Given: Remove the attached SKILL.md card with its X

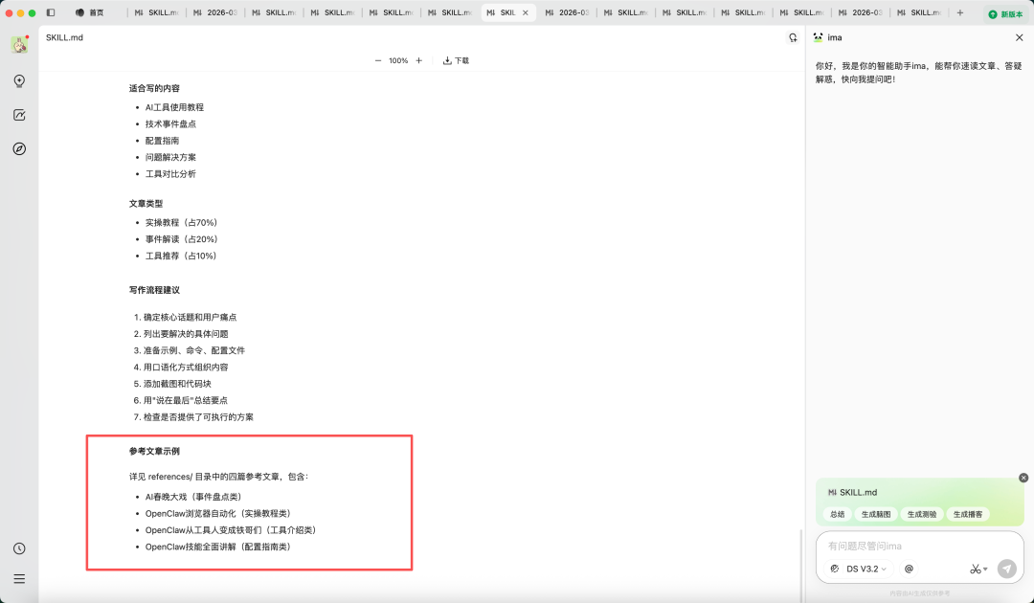Looking at the screenshot, I should click(x=1023, y=478).
